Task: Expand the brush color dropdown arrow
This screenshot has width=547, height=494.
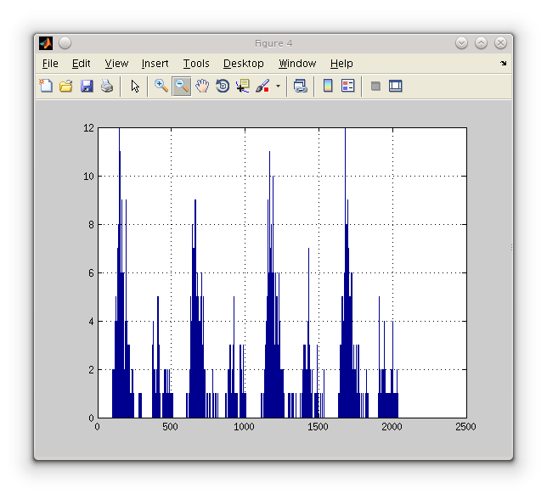Action: click(278, 86)
